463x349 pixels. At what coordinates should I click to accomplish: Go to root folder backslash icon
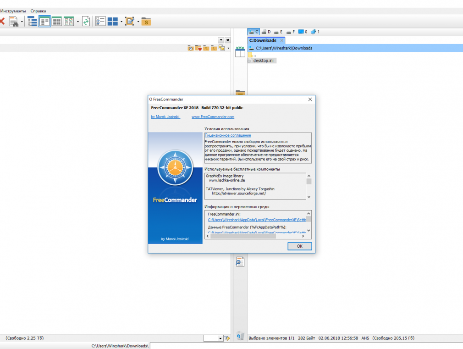214,48
